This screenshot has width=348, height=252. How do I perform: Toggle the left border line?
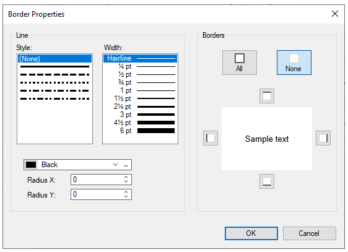(211, 138)
